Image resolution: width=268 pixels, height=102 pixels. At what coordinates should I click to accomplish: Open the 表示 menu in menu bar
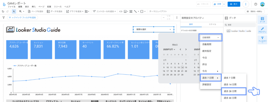coord(27,7)
